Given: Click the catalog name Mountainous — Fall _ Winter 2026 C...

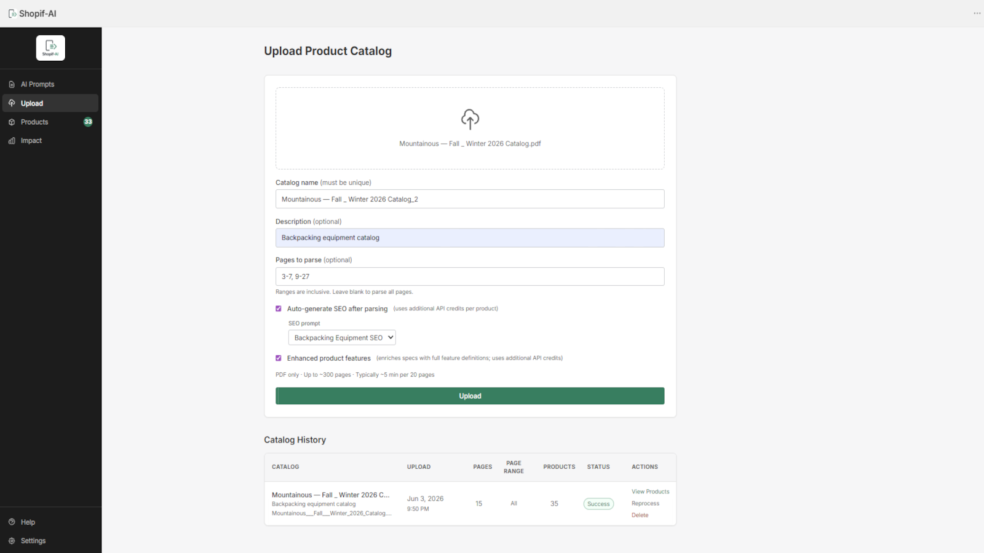Looking at the screenshot, I should [331, 495].
